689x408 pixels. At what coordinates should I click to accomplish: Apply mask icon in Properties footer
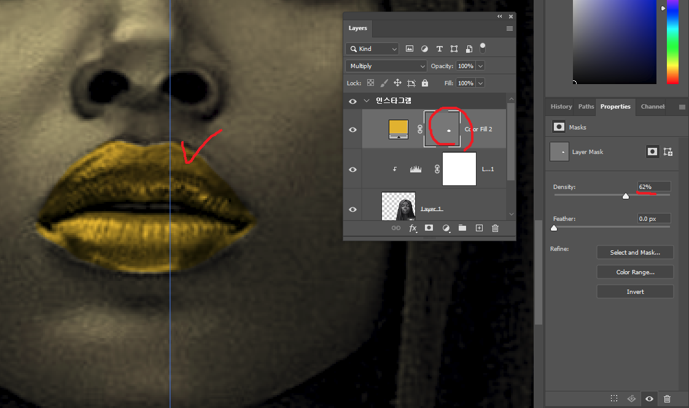pos(631,398)
